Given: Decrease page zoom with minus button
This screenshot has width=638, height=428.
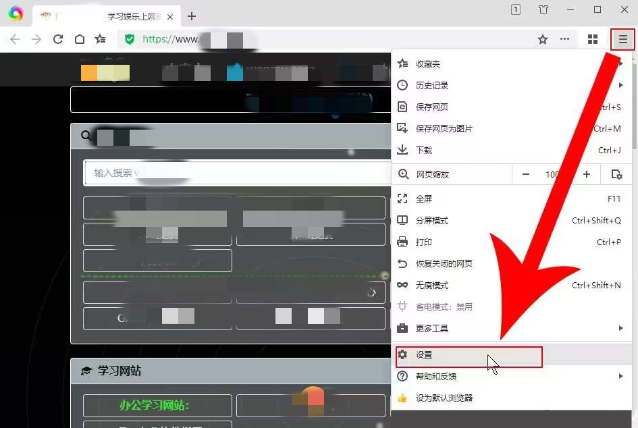Looking at the screenshot, I should coord(526,174).
